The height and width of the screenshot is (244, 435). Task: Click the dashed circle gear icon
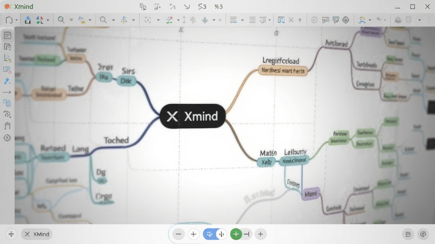[314, 20]
